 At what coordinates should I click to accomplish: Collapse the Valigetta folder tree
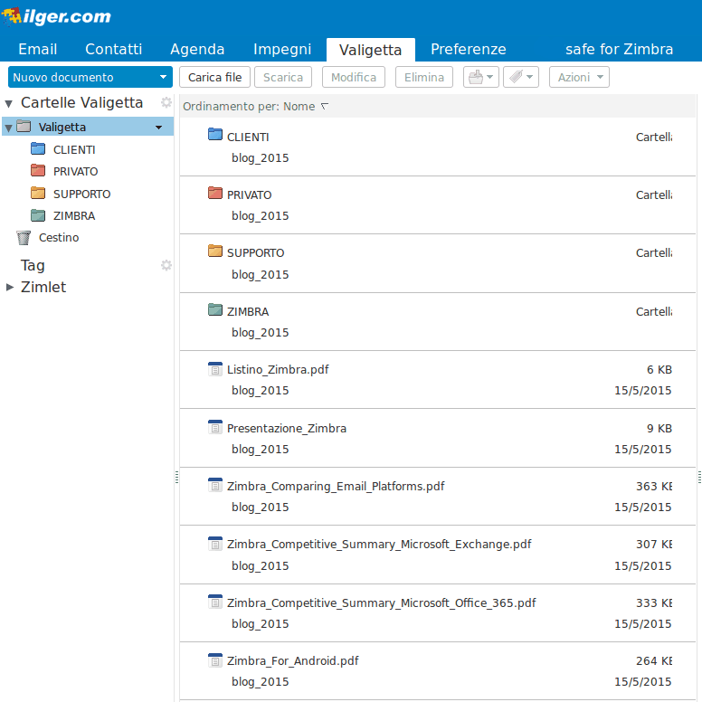[8, 128]
